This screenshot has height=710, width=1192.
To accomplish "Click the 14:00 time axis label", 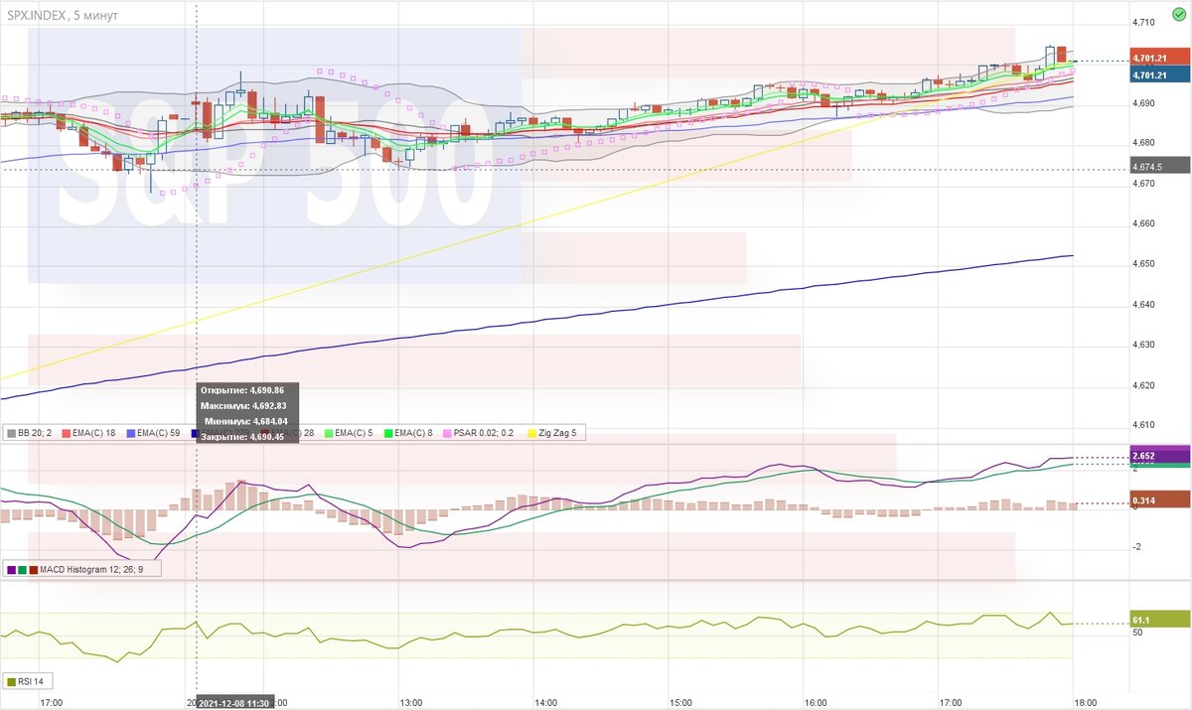I will (x=545, y=702).
